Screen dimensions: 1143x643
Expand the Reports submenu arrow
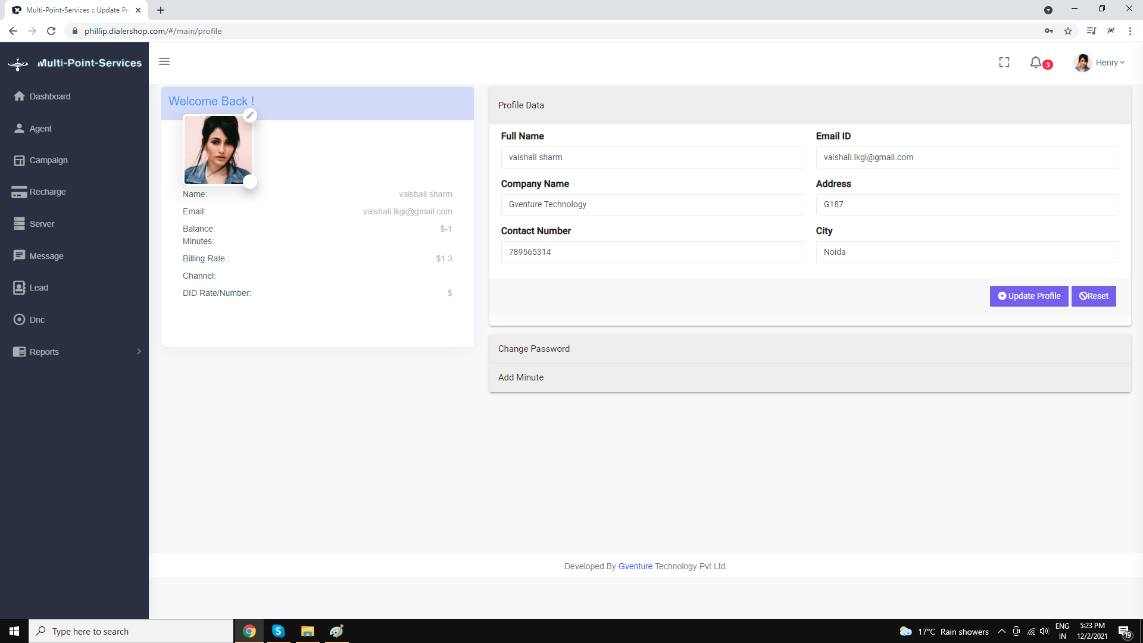(139, 351)
